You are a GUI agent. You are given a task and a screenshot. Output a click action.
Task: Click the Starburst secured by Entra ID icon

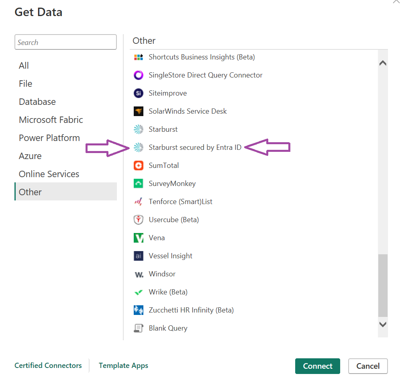point(139,147)
